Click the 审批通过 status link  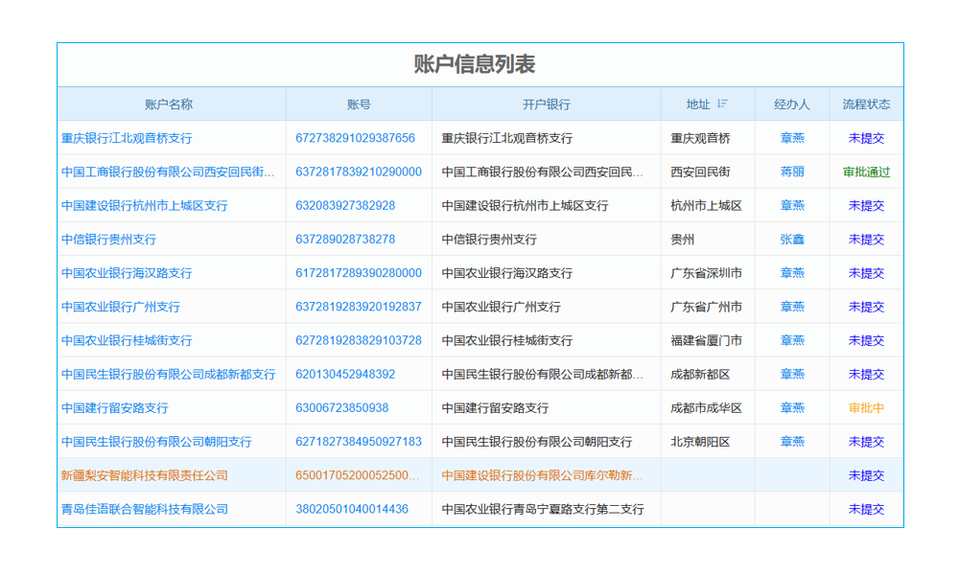[866, 172]
